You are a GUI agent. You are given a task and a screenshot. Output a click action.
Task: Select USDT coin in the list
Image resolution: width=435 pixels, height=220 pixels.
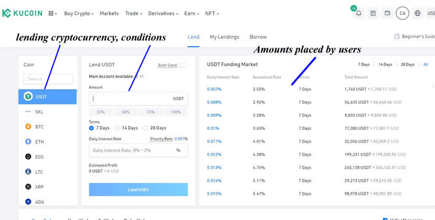(47, 97)
